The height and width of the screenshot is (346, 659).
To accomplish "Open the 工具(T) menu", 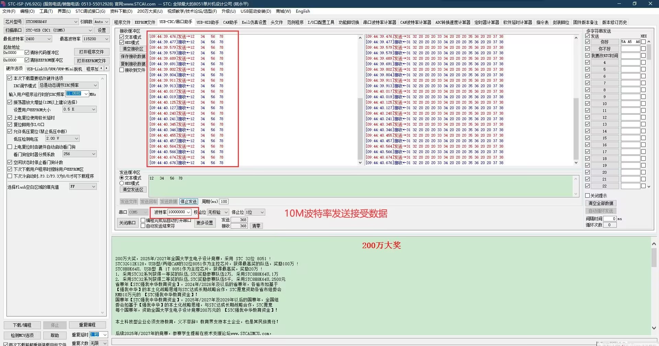I will pos(46,11).
